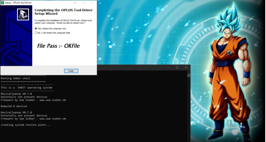Select 'No, I will restart the computer later'
266x142 pixels.
[x=52, y=33]
